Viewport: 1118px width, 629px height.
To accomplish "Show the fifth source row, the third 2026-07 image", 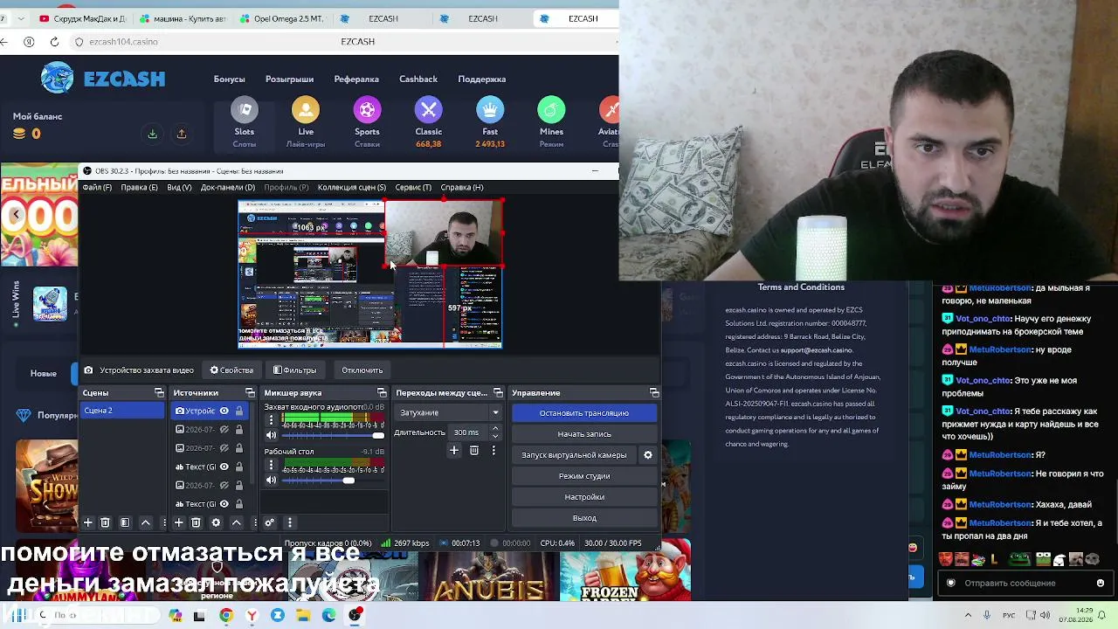I will (x=224, y=485).
